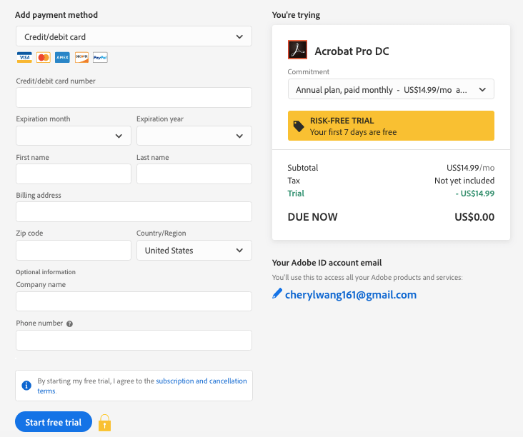Click the Mastercard logo icon
The image size is (523, 437).
tap(44, 57)
